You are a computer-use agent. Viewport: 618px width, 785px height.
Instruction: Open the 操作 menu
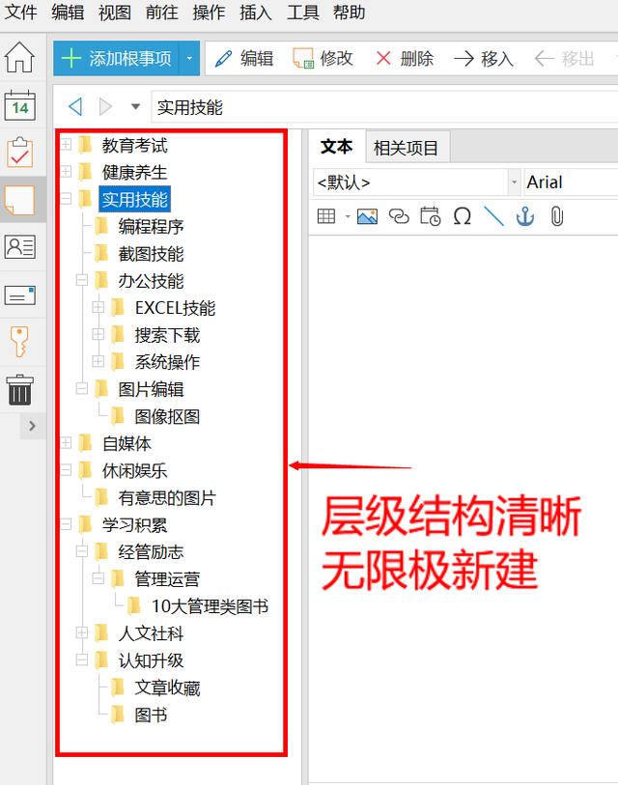(209, 12)
